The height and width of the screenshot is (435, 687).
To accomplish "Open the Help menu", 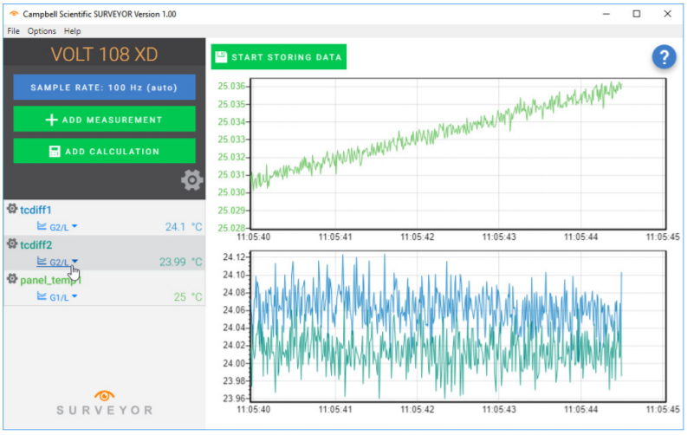I will pyautogui.click(x=72, y=31).
